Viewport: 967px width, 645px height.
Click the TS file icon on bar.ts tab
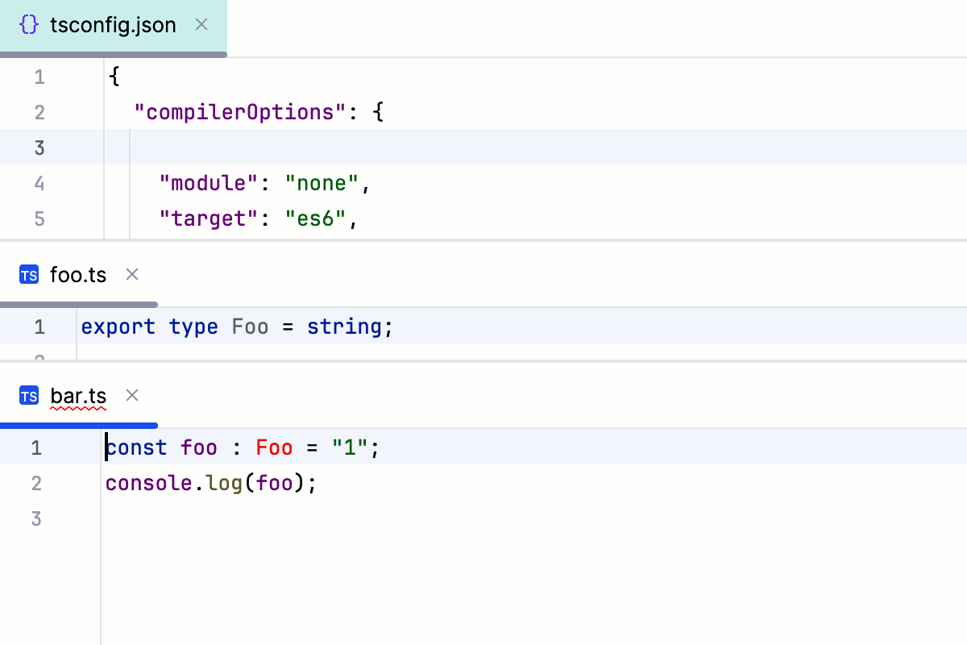pyautogui.click(x=28, y=396)
